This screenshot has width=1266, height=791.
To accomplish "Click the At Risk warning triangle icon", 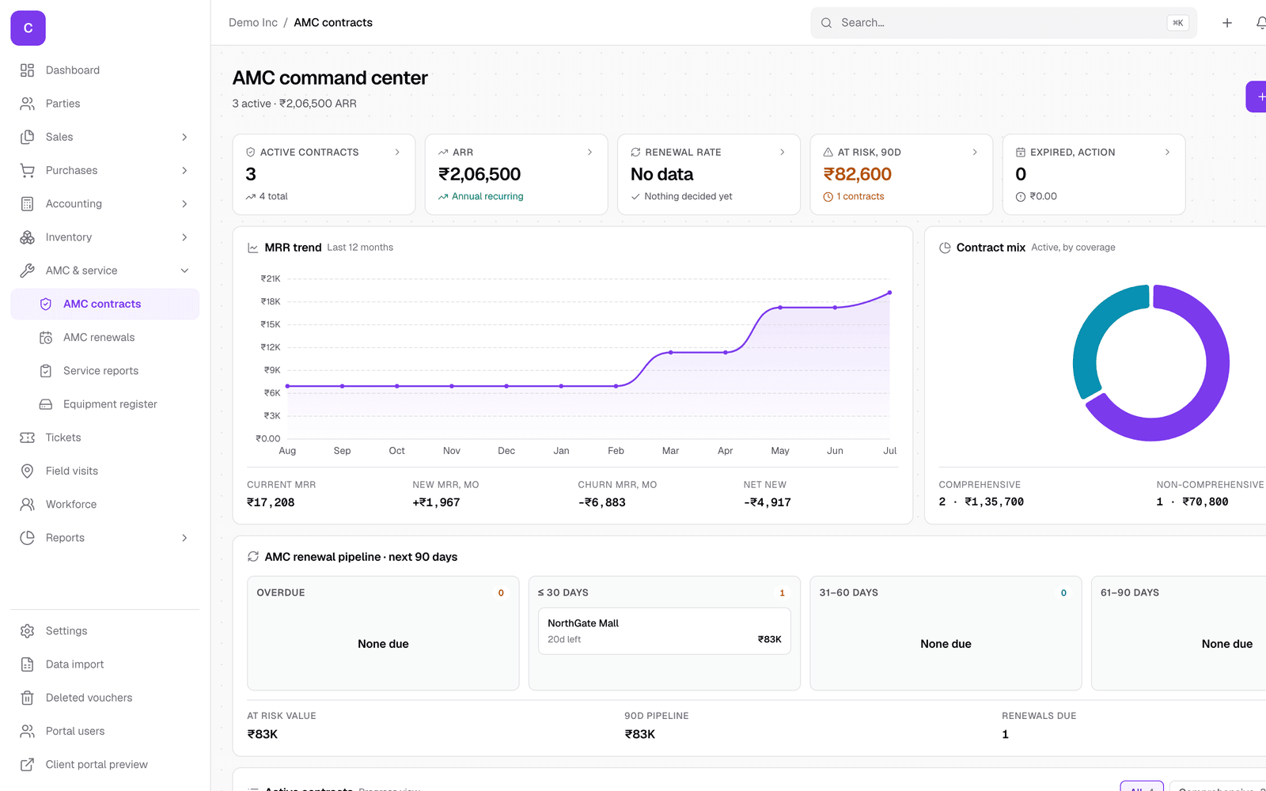I will tap(828, 152).
